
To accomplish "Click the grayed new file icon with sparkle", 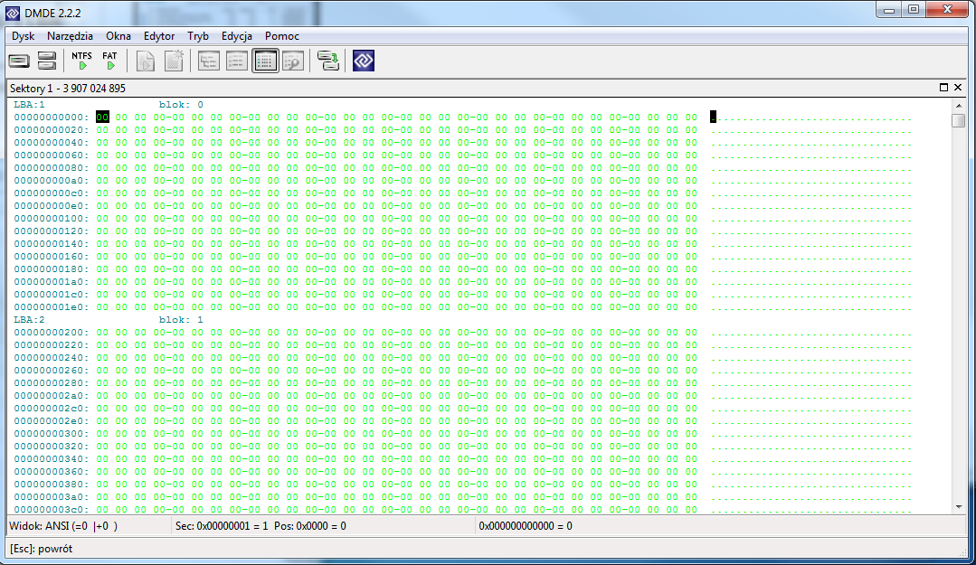I will point(174,61).
